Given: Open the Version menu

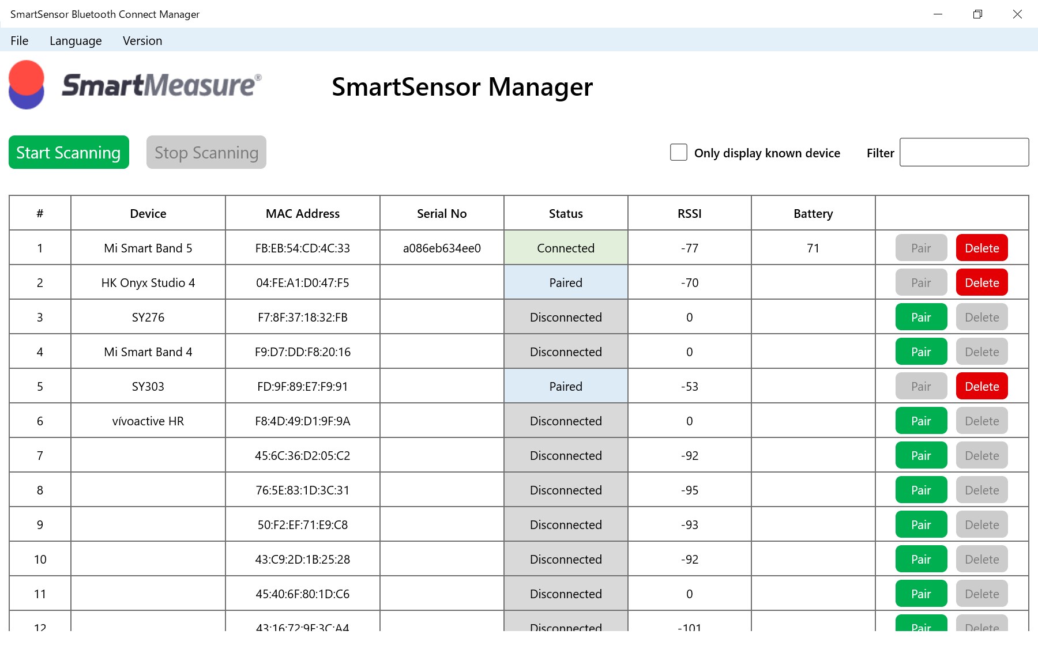Looking at the screenshot, I should (x=142, y=41).
